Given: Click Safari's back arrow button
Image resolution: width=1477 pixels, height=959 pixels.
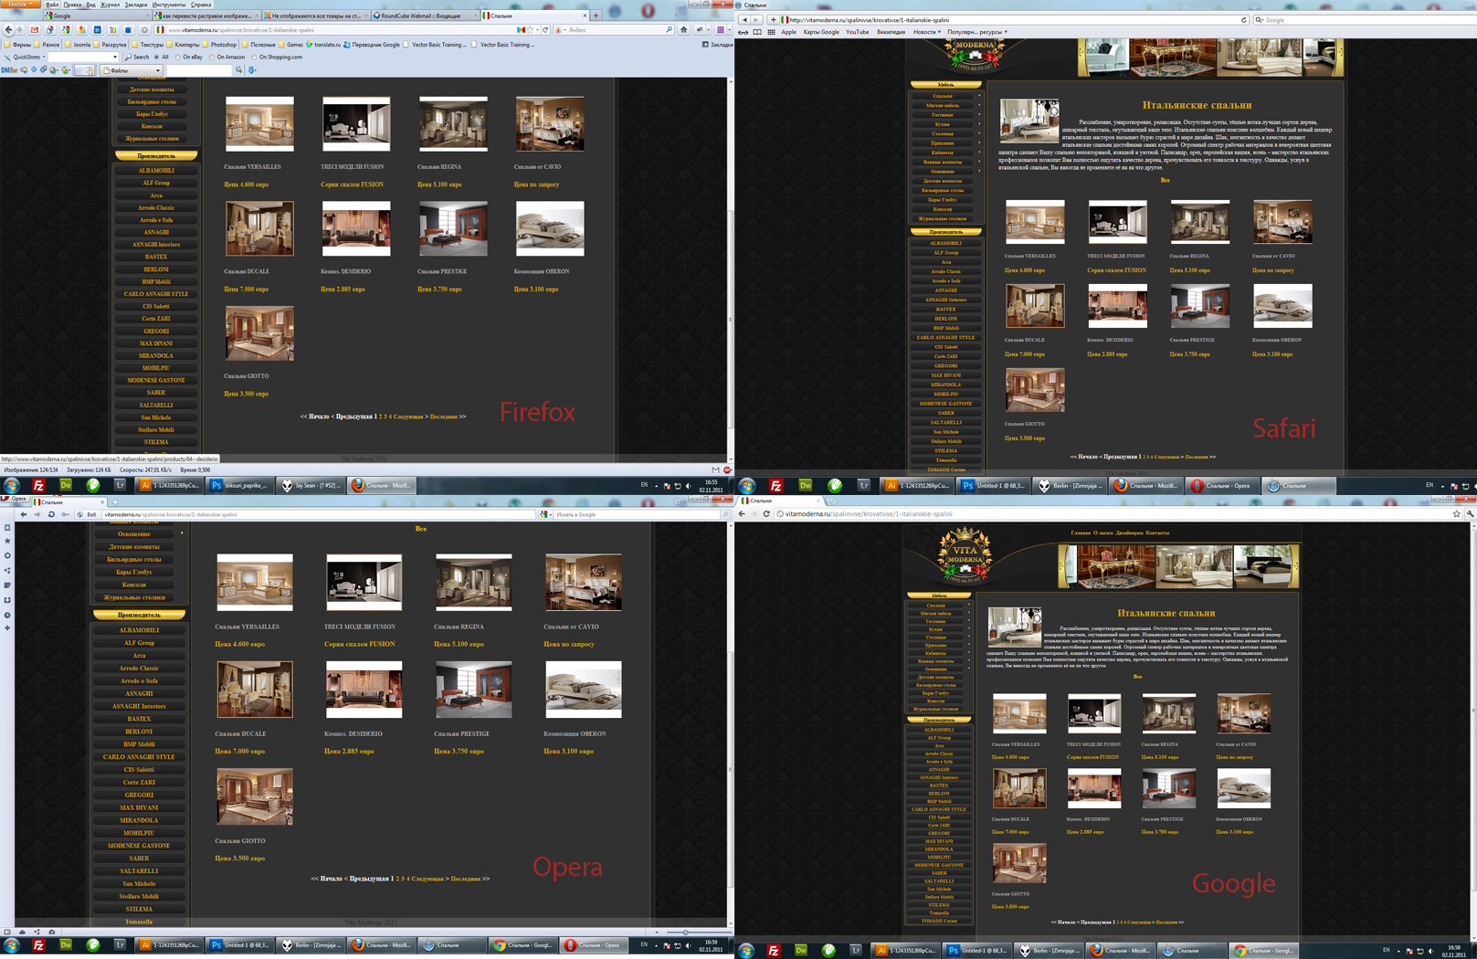Looking at the screenshot, I should [x=744, y=19].
